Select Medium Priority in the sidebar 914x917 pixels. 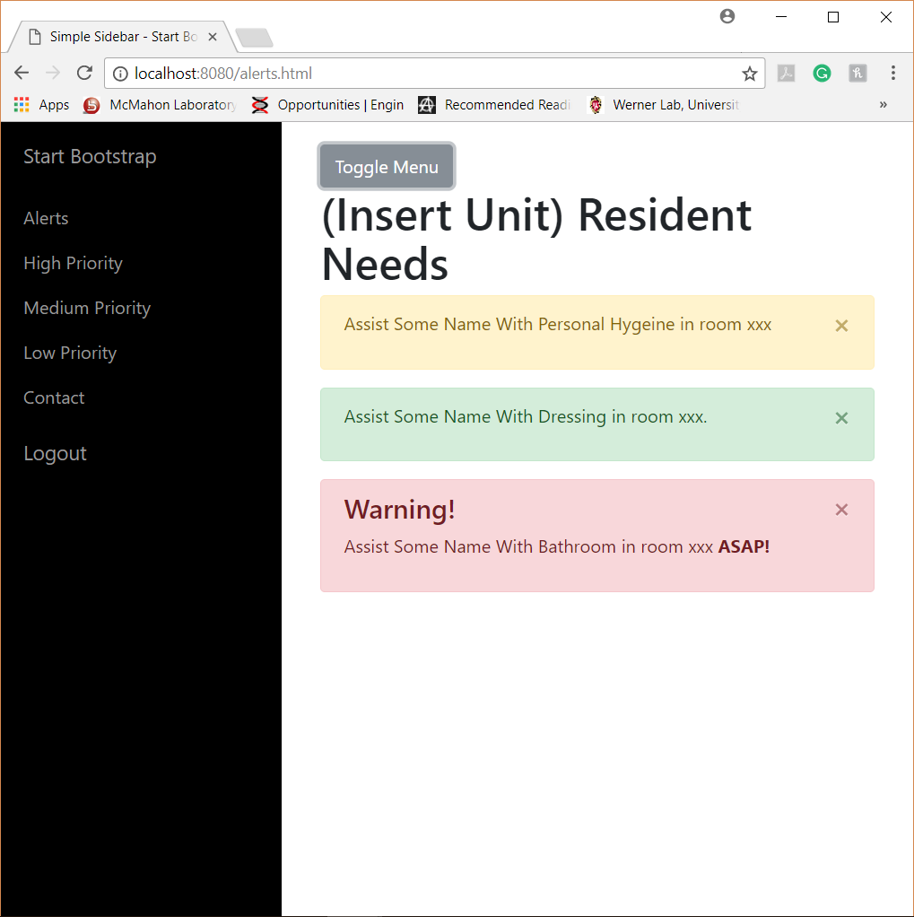(87, 308)
